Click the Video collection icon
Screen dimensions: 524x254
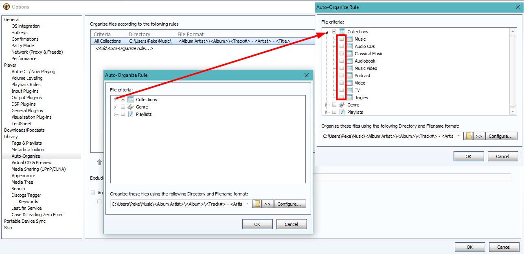coord(349,83)
